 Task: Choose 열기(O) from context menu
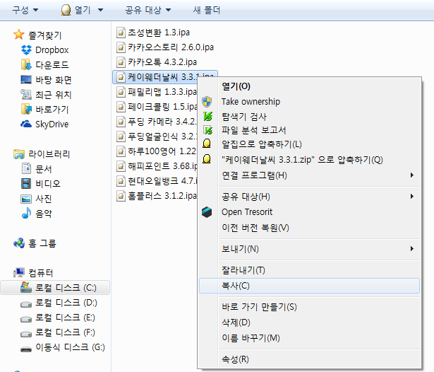click(x=309, y=86)
